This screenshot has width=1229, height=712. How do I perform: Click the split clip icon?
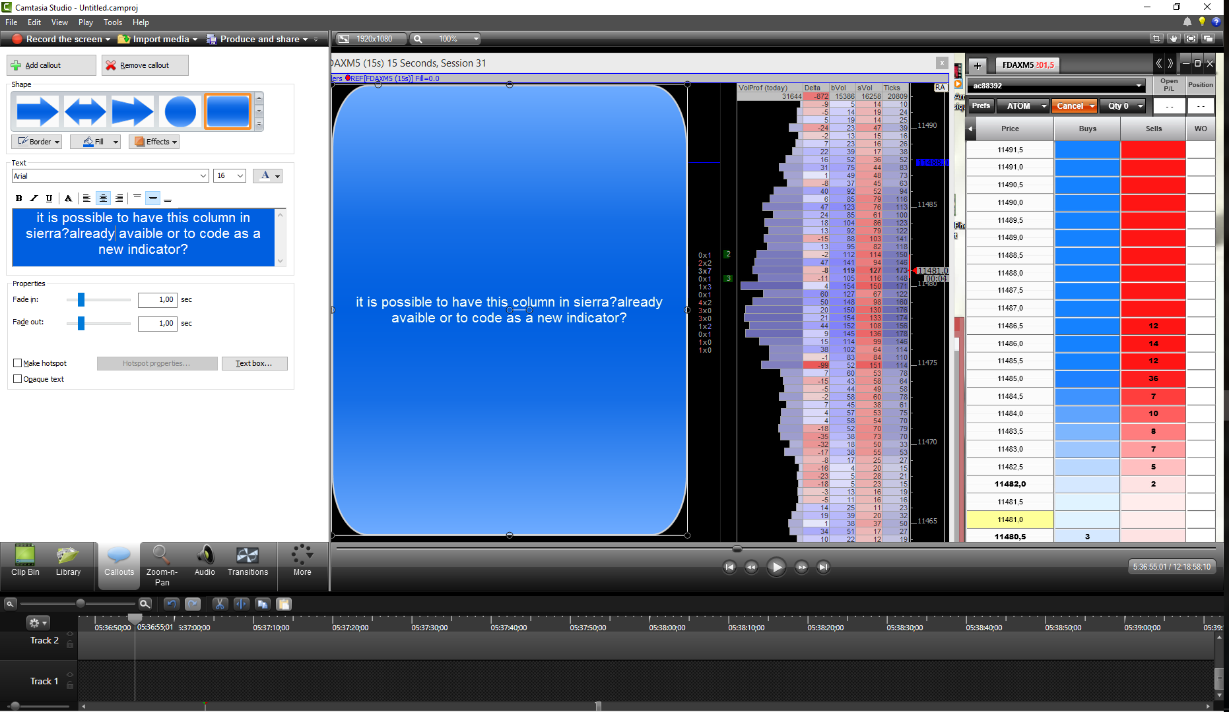242,604
